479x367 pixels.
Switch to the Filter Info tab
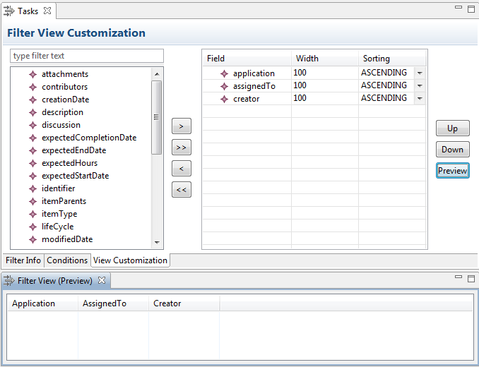pyautogui.click(x=23, y=260)
